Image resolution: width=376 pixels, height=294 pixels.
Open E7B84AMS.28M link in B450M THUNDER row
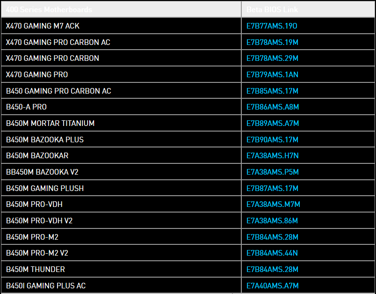[272, 270]
